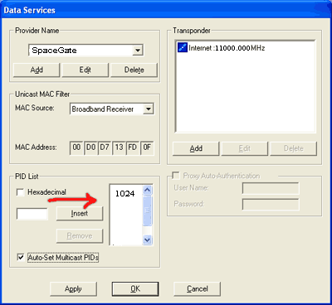Cancel the Data Services dialog
Viewport: 332px width, 305px height.
point(197,289)
